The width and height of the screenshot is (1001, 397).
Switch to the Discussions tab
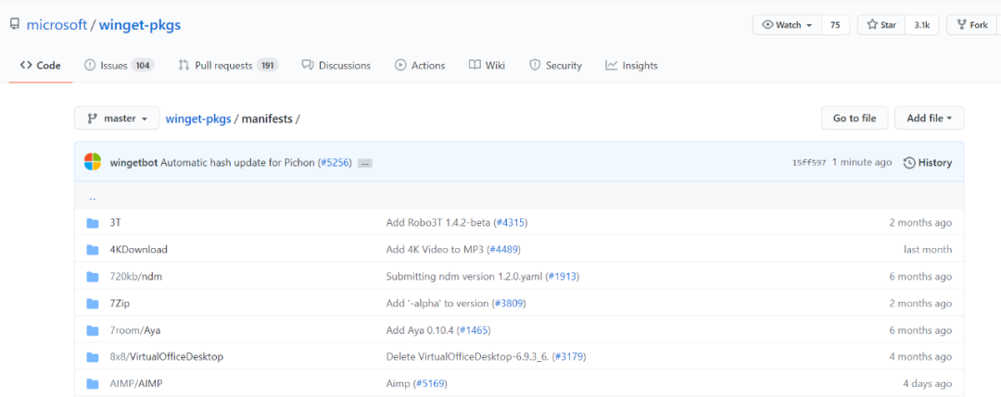click(x=336, y=65)
